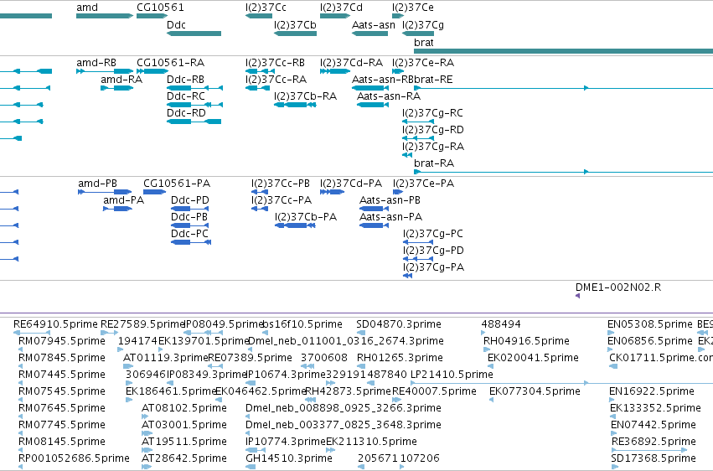The height and width of the screenshot is (471, 713).
Task: Select protein amd-PA
Action: (x=117, y=210)
